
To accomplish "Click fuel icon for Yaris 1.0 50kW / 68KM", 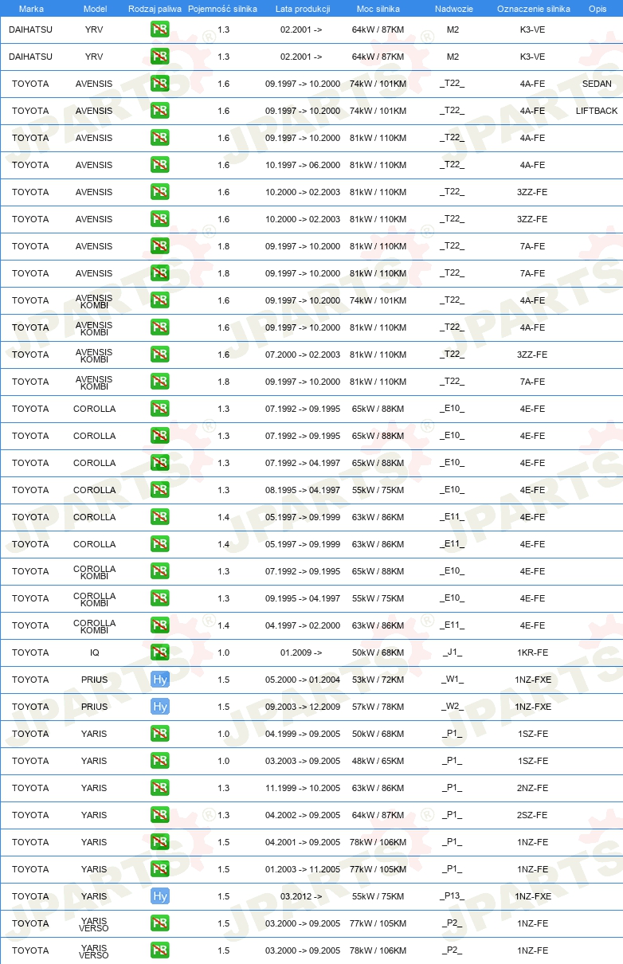I will pos(160,734).
